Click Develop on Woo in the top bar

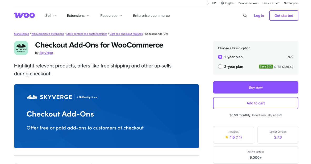pos(248,3)
